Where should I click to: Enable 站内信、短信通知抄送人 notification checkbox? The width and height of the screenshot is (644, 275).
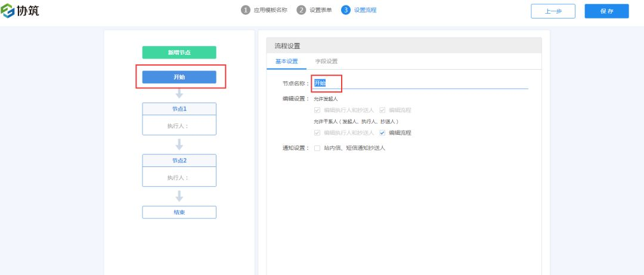[x=318, y=148]
